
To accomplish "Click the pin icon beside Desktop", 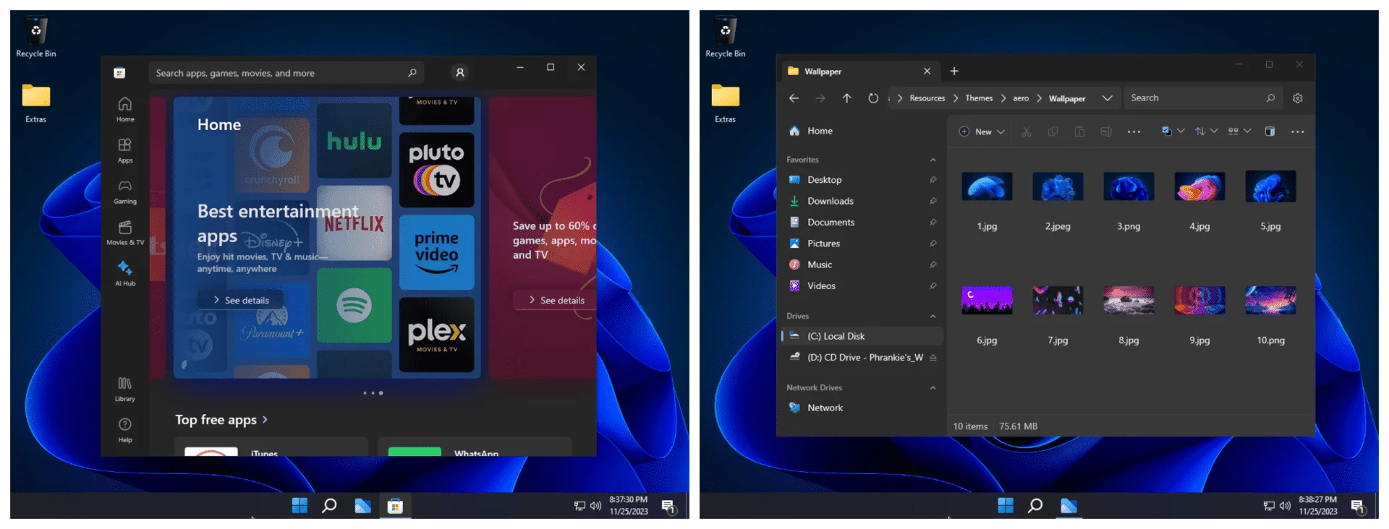I will [x=933, y=180].
